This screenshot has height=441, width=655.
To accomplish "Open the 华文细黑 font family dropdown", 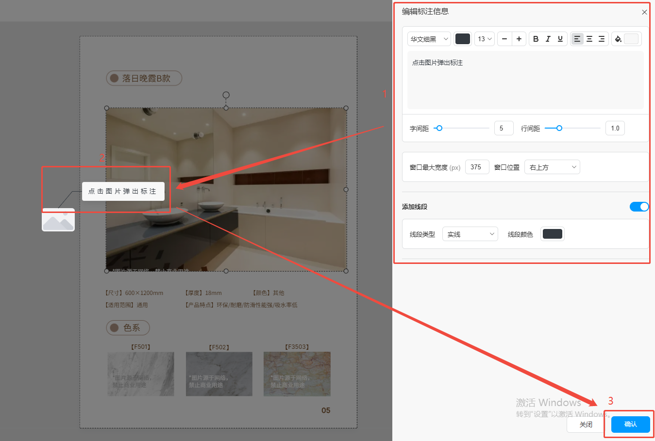I will click(x=429, y=39).
